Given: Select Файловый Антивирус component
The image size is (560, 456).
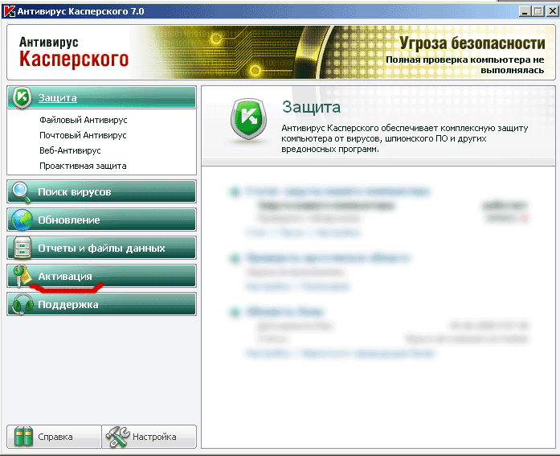Looking at the screenshot, I should (x=84, y=120).
